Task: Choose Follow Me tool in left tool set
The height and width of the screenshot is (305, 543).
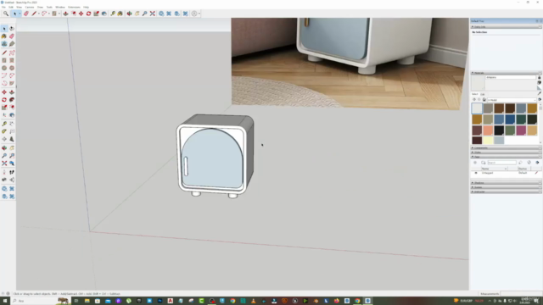Action: [12, 100]
